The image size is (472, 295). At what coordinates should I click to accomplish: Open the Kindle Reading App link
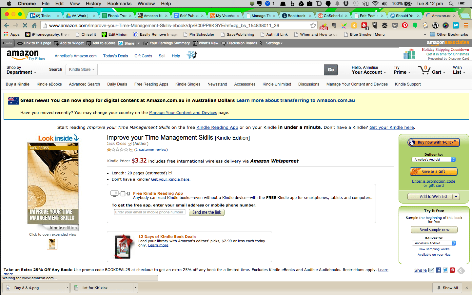point(217,128)
